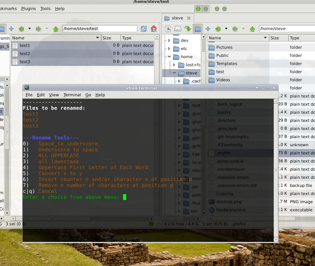Expand the etc folder in the tree
Image resolution: width=315 pixels, height=266 pixels.
coord(169,48)
